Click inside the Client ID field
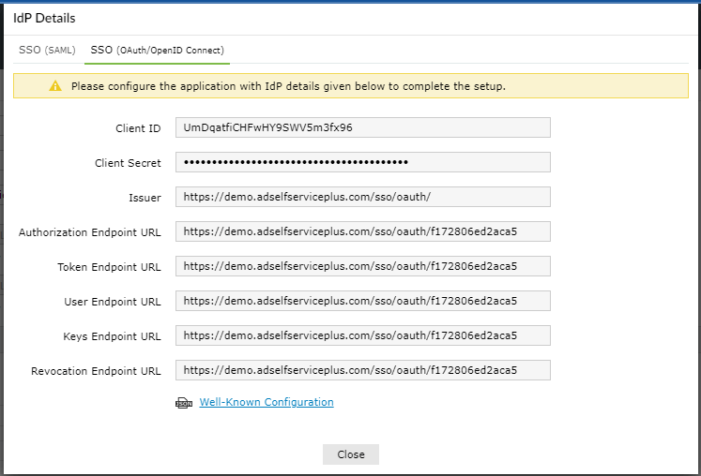Image resolution: width=701 pixels, height=476 pixels. click(x=362, y=127)
